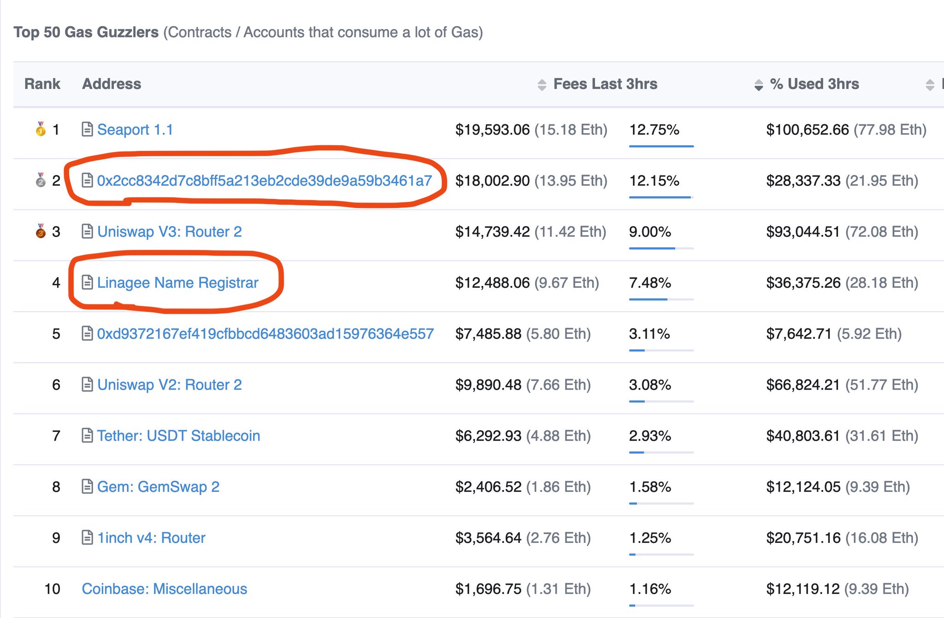
Task: Click the Rank column header
Action: click(x=42, y=84)
